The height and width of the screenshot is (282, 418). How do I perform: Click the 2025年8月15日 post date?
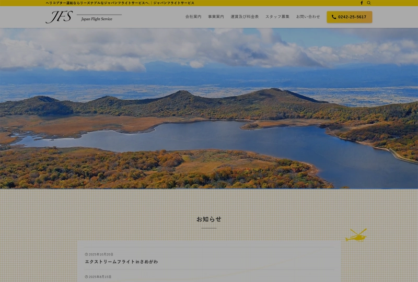coord(100,277)
